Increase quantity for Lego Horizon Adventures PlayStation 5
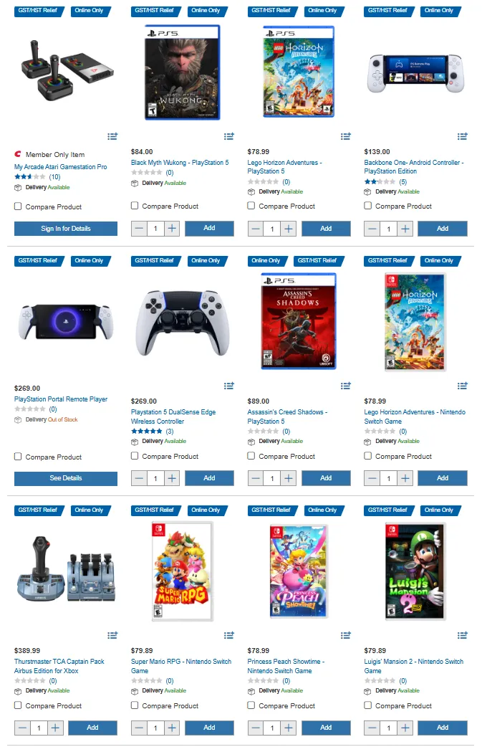 [x=289, y=229]
